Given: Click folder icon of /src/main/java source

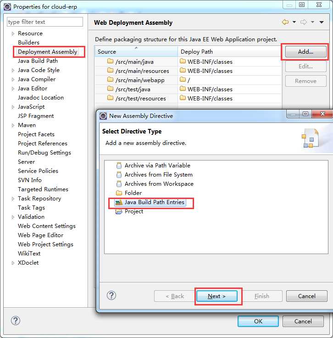Looking at the screenshot, I should (110, 61).
